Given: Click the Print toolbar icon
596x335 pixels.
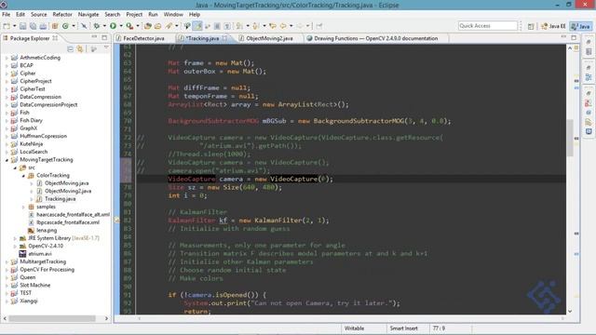Looking at the screenshot, I should (43, 26).
